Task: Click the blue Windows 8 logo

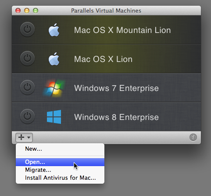Action: 54,117
